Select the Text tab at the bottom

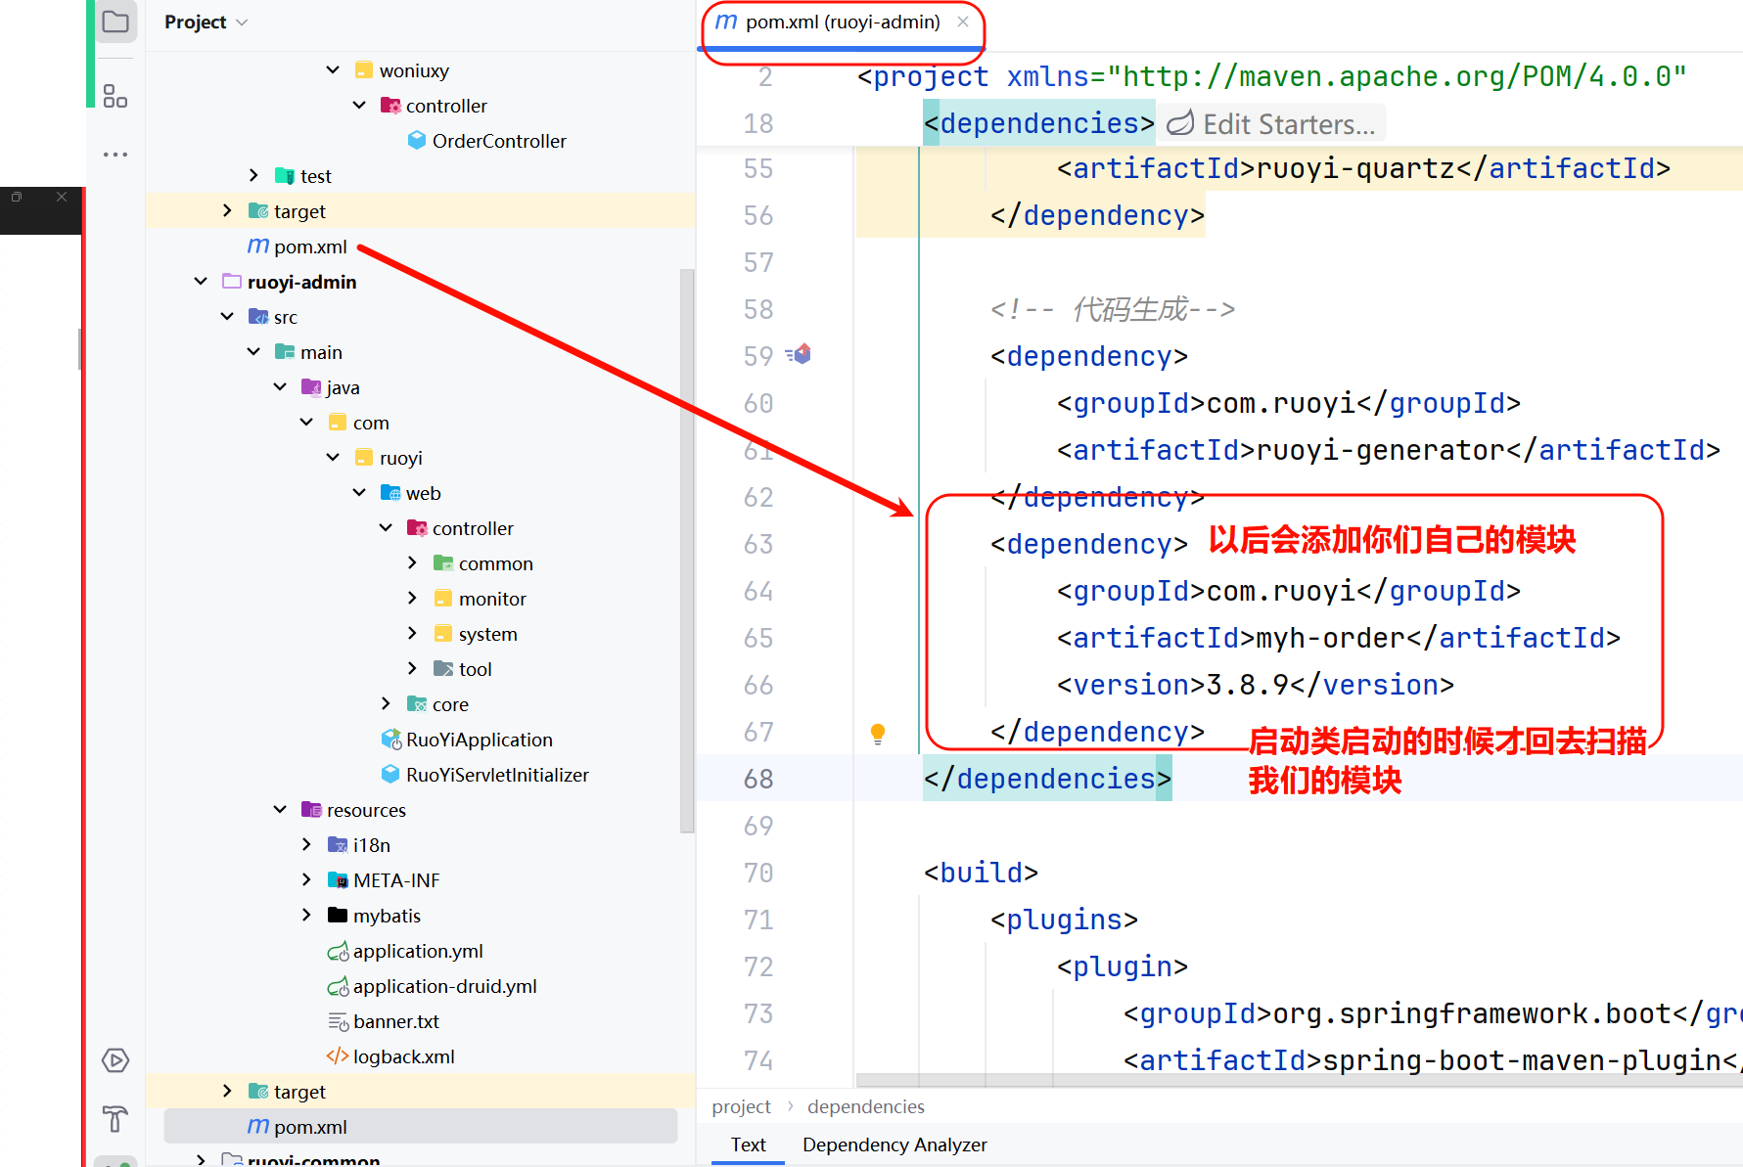click(x=748, y=1145)
